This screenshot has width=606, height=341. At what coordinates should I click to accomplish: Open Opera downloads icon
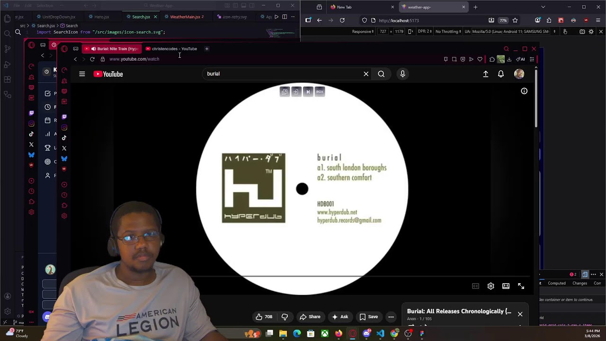pyautogui.click(x=509, y=59)
